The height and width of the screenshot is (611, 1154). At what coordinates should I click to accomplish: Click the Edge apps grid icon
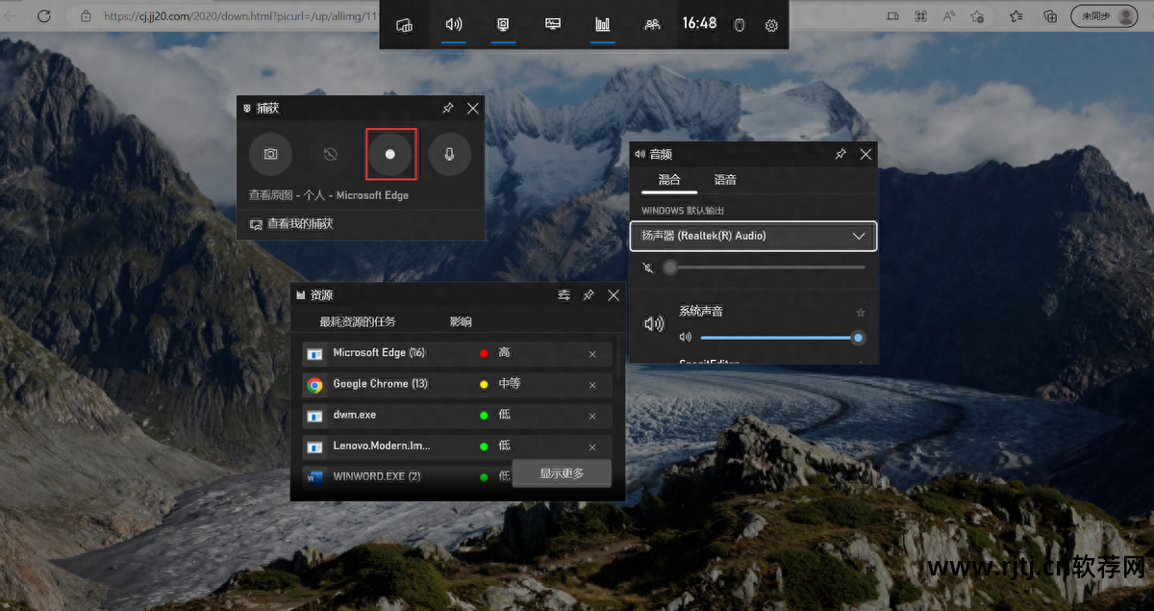[x=921, y=16]
